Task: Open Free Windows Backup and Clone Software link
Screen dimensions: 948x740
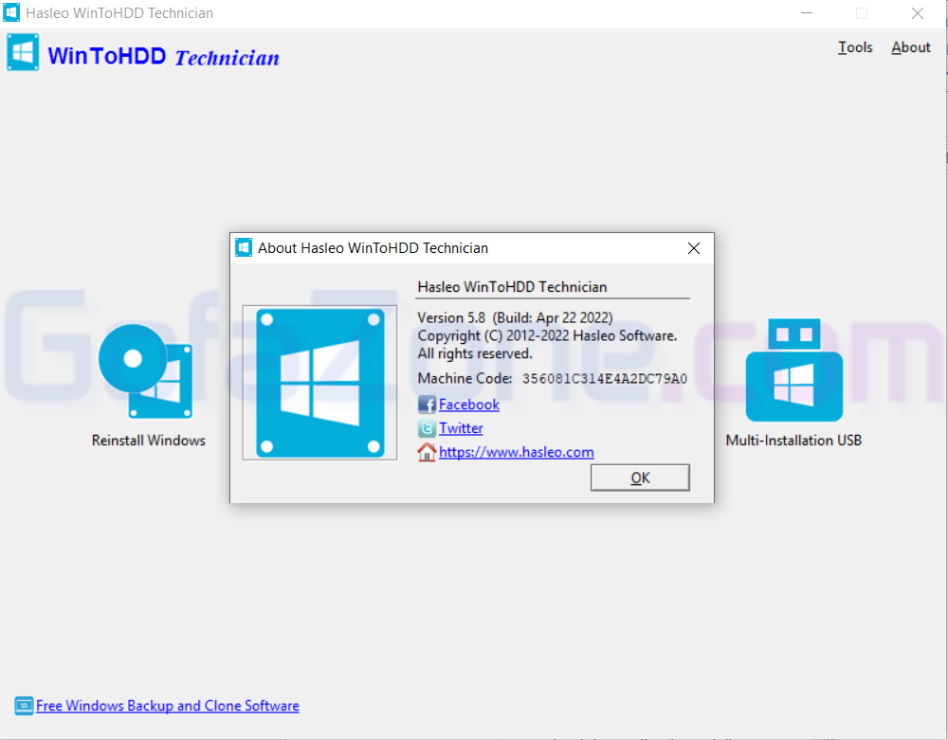Action: click(x=168, y=706)
